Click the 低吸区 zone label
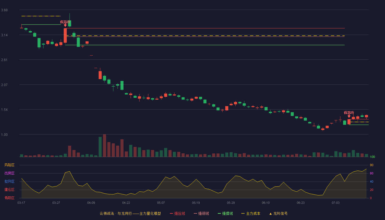The height and width of the screenshot is (220, 385). [9, 198]
